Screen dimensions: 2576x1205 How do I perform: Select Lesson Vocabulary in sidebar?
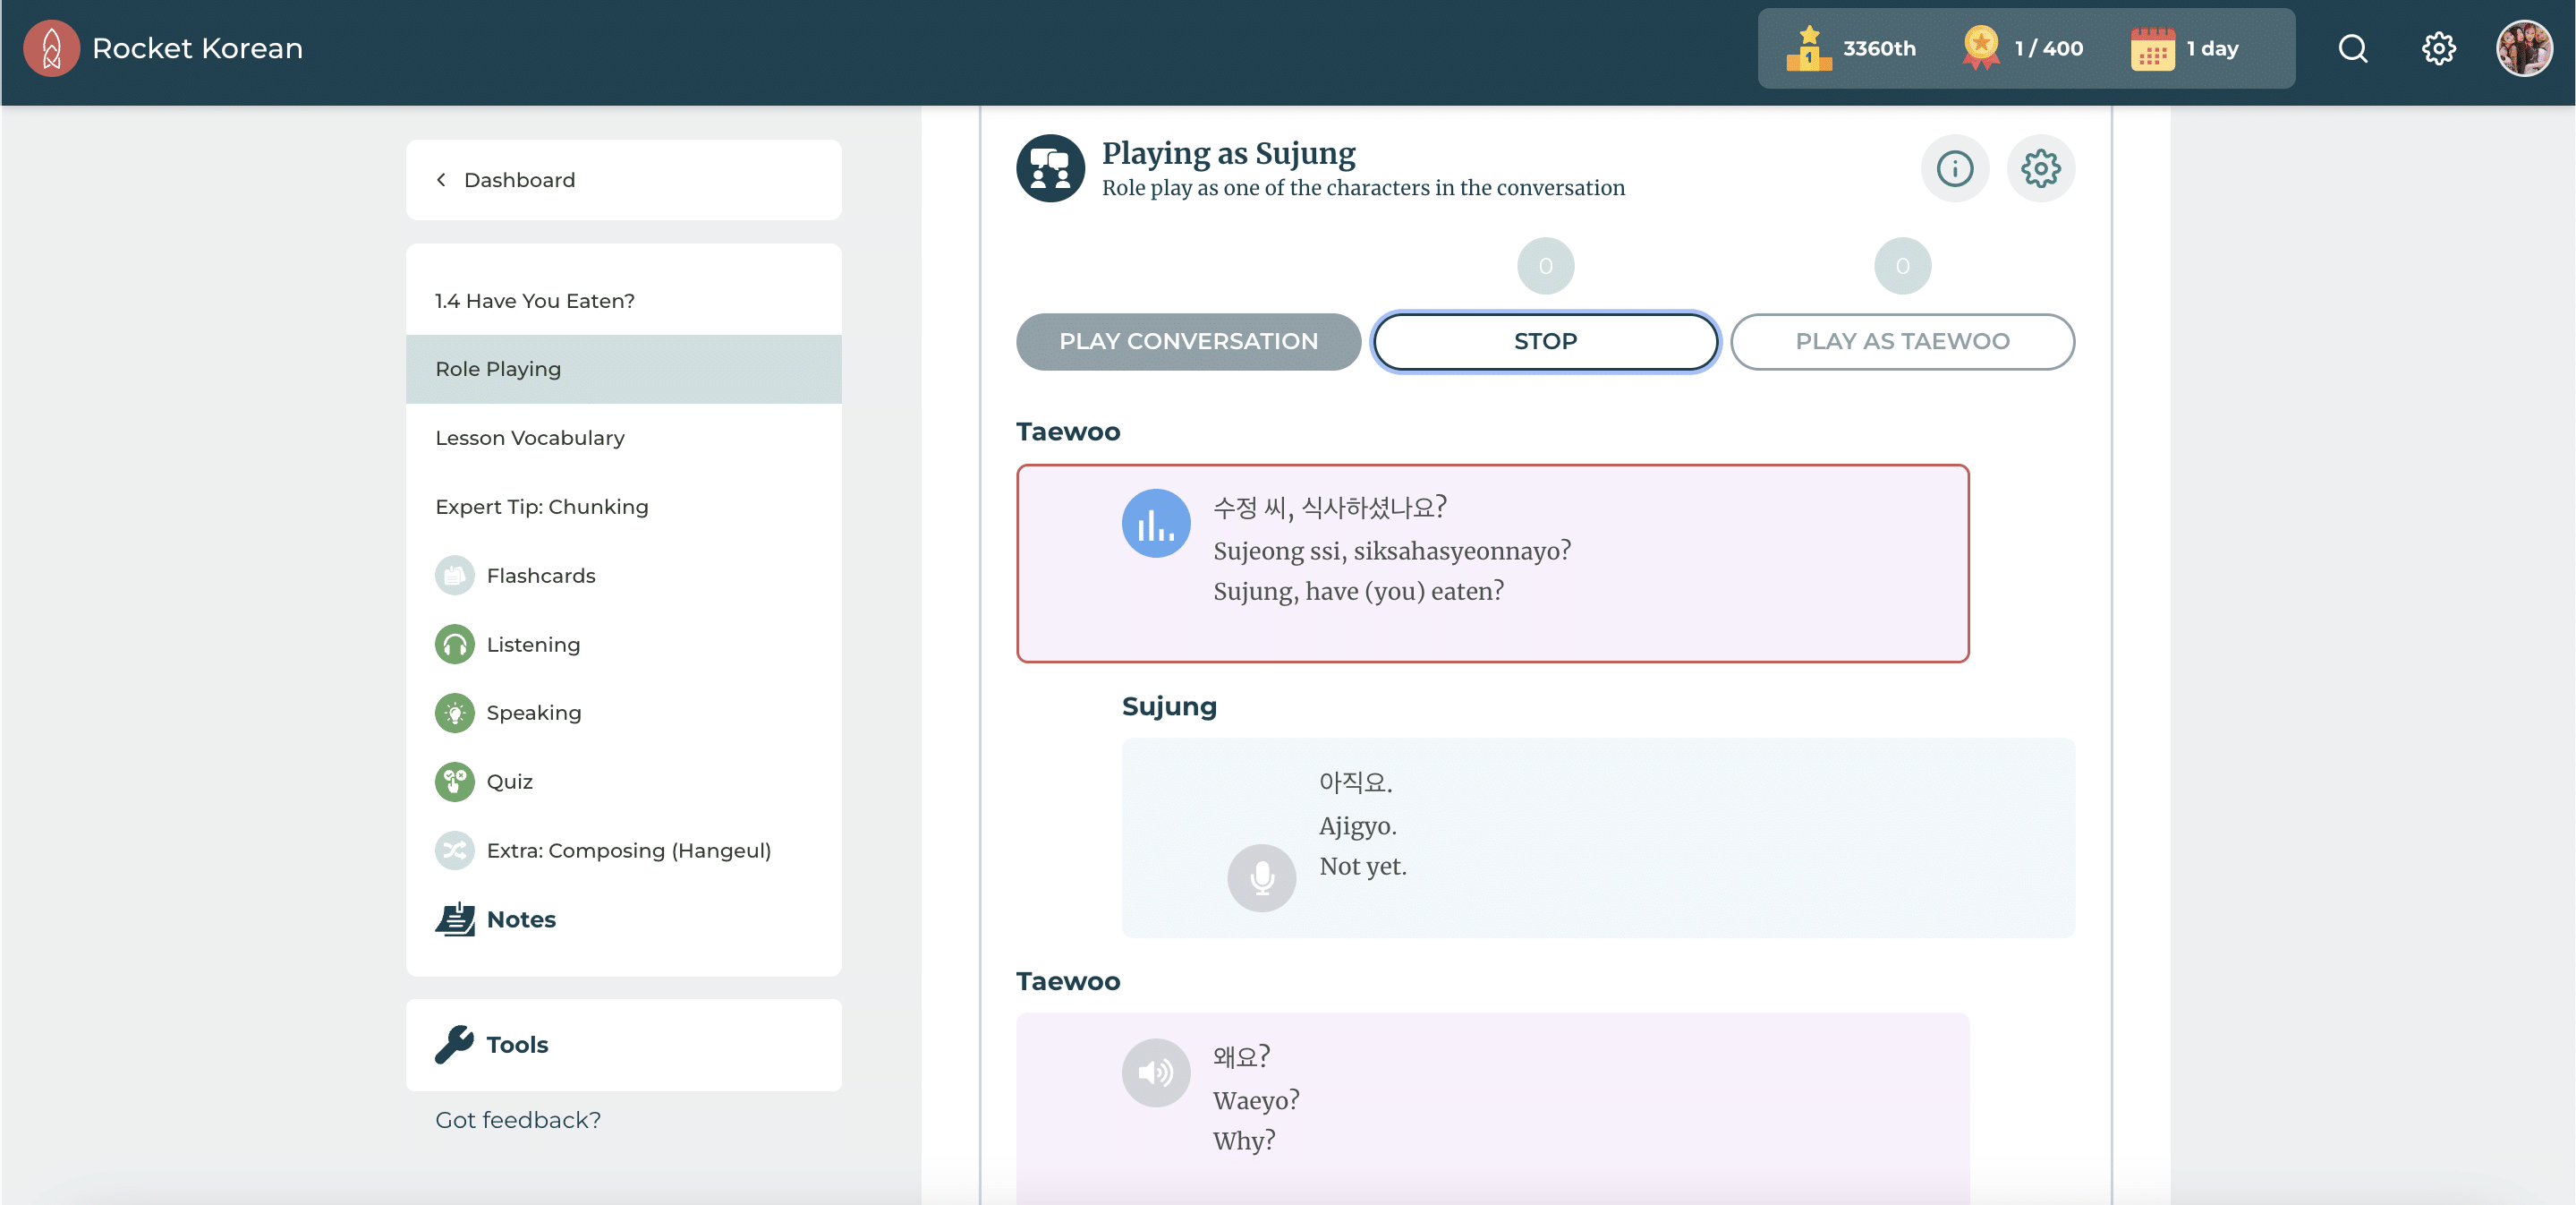[529, 439]
